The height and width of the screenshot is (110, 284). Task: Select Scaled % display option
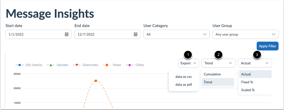point(248,90)
